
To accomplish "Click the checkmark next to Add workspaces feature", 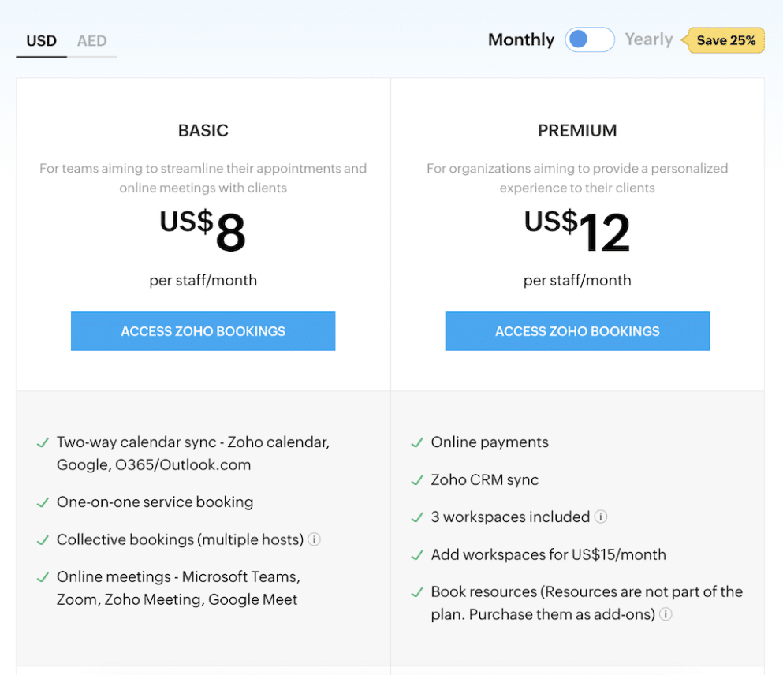I will [416, 554].
